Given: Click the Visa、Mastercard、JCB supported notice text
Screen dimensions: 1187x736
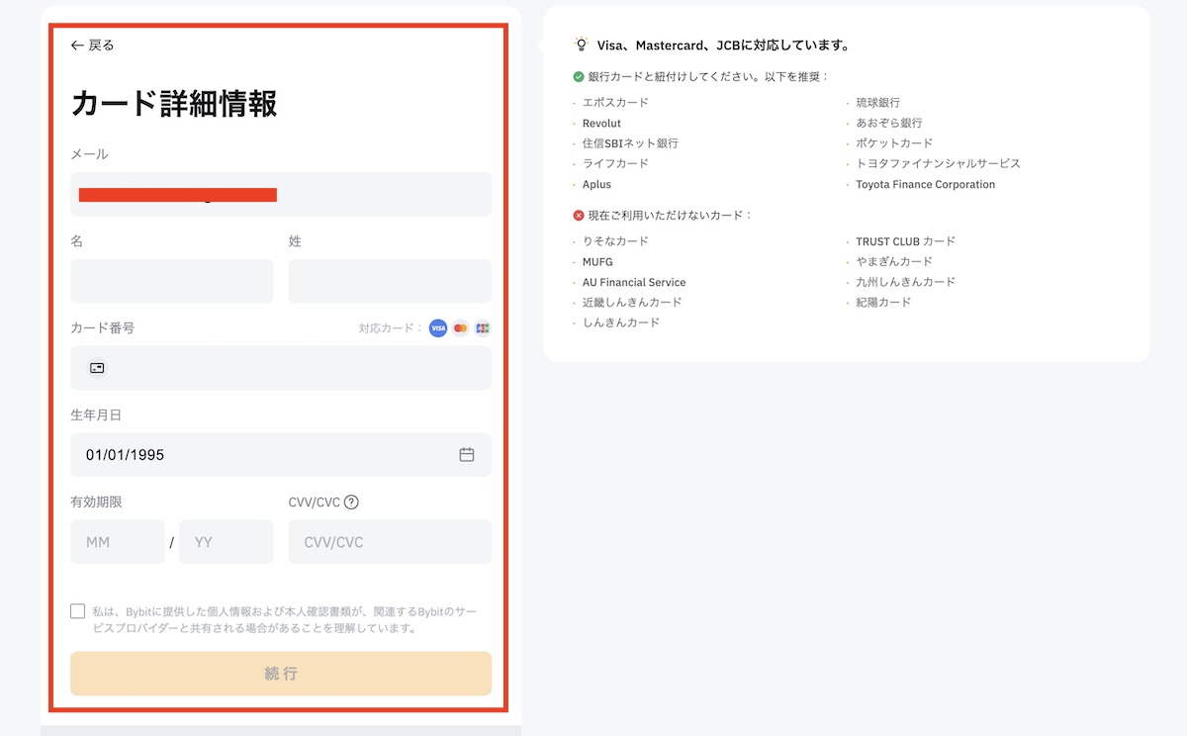Looking at the screenshot, I should click(x=723, y=46).
